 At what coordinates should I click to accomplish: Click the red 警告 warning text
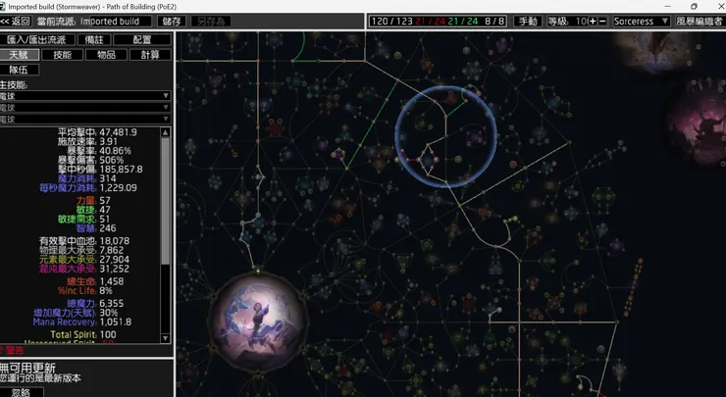coord(15,350)
